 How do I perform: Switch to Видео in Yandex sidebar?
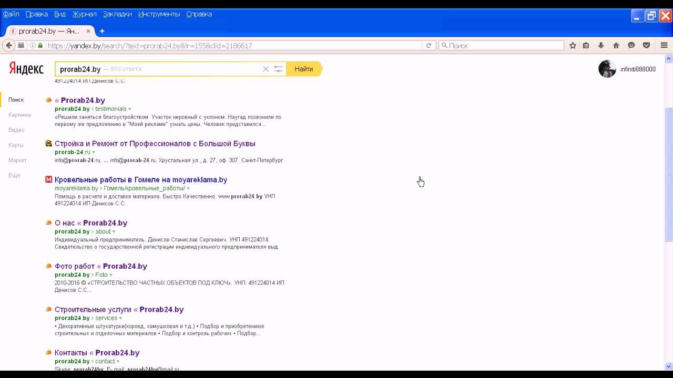coord(16,130)
